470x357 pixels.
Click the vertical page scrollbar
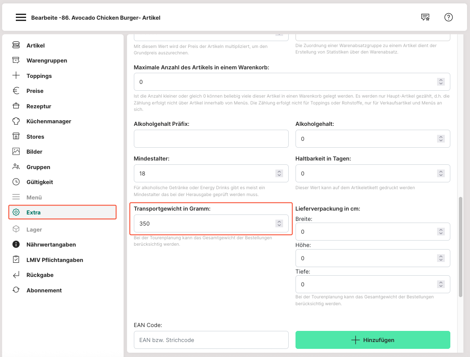pos(461,247)
